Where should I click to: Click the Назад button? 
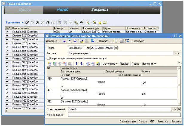(63, 10)
